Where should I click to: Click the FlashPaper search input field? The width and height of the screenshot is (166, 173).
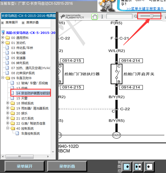pyautogui.click(x=119, y=16)
